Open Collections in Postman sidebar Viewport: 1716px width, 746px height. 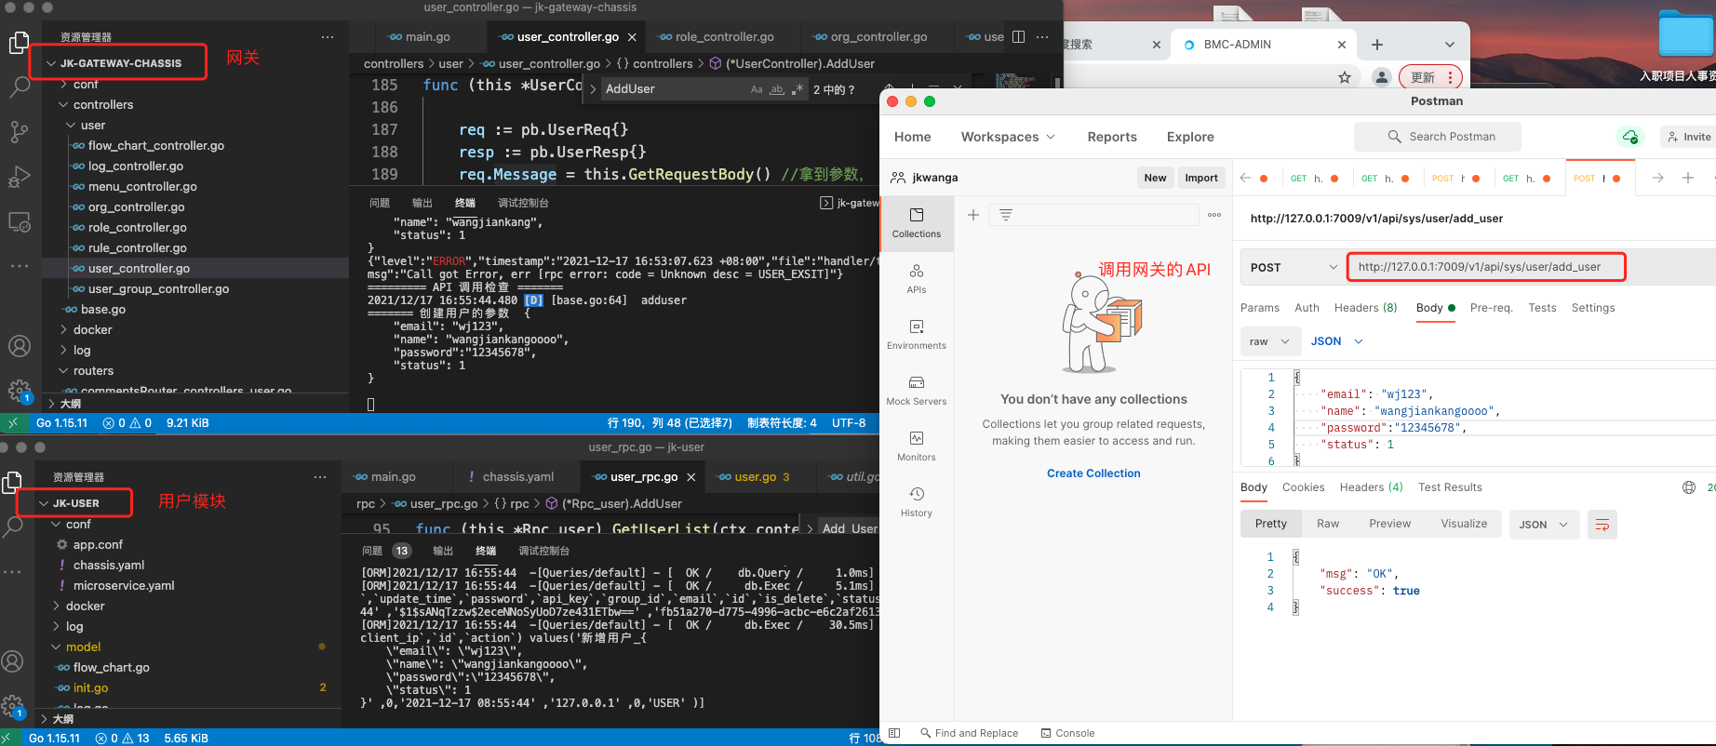point(917,223)
